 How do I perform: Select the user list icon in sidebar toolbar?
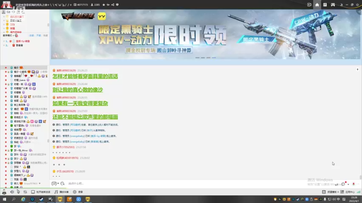pyautogui.click(x=4, y=12)
